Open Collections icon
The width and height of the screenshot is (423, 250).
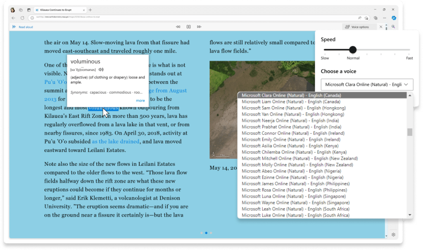point(375,18)
